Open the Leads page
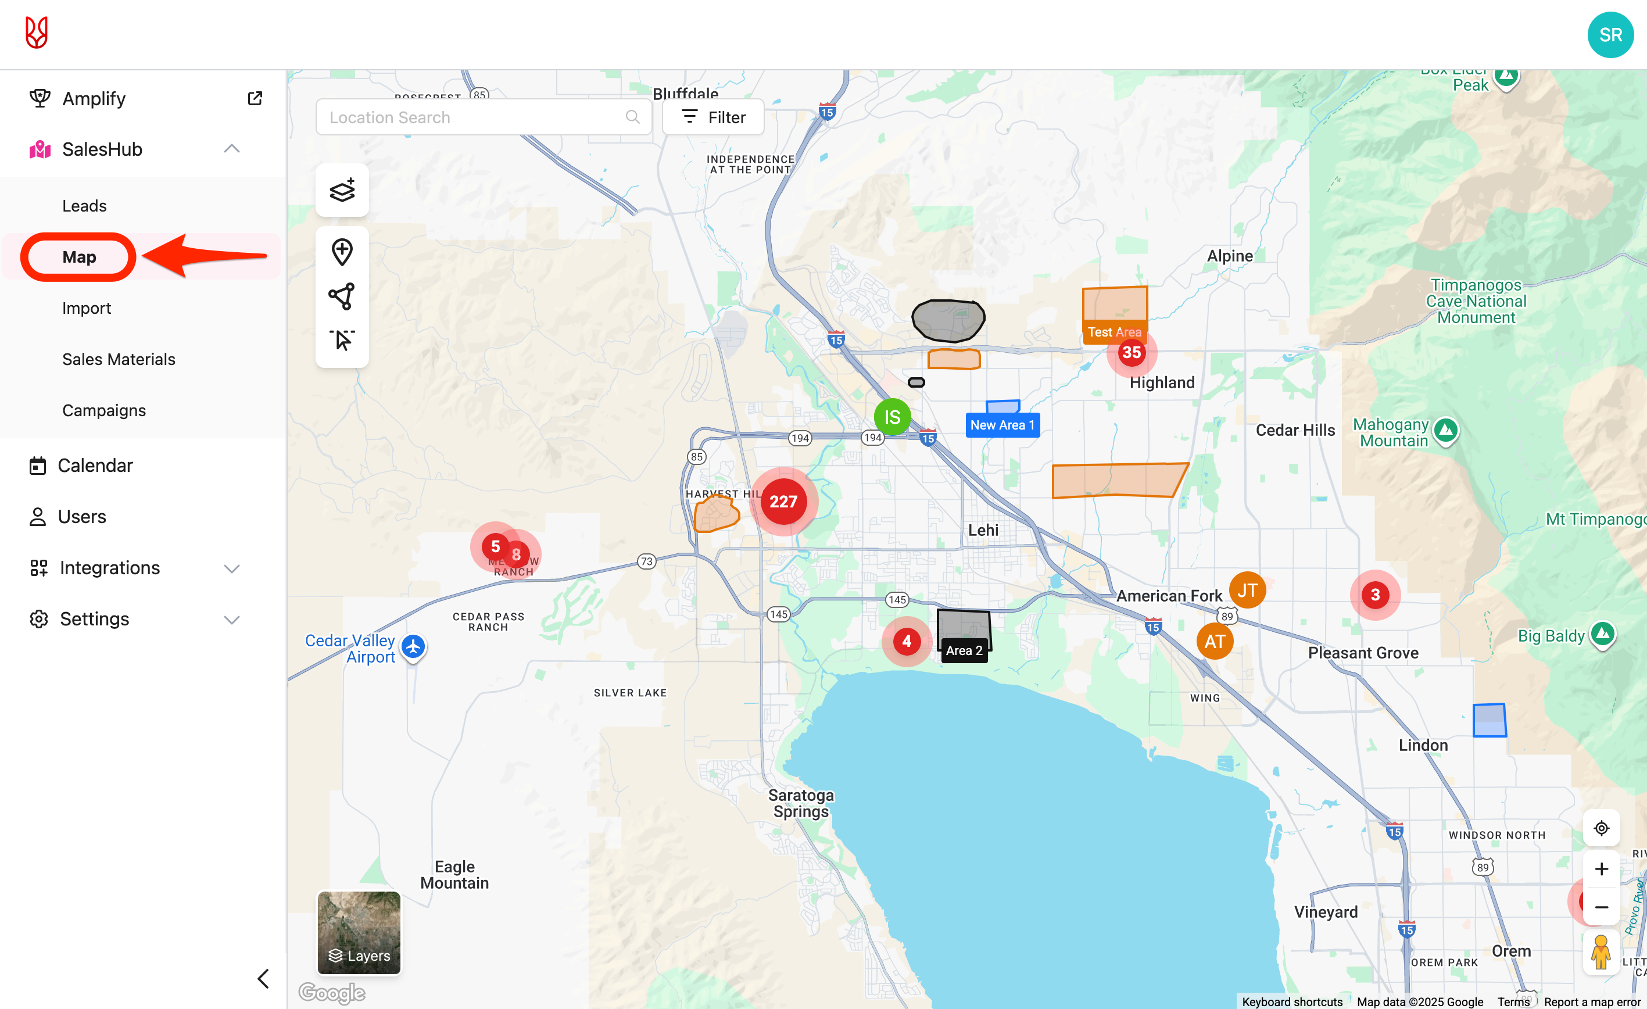This screenshot has width=1647, height=1009. 84,206
